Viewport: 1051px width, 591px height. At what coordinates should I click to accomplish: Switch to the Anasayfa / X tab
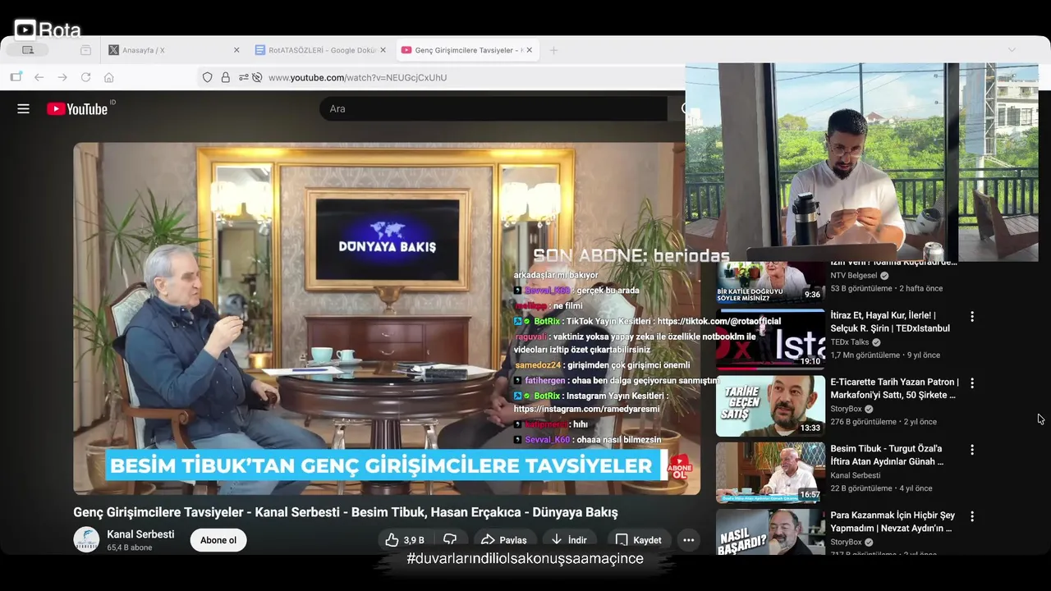[x=172, y=50]
